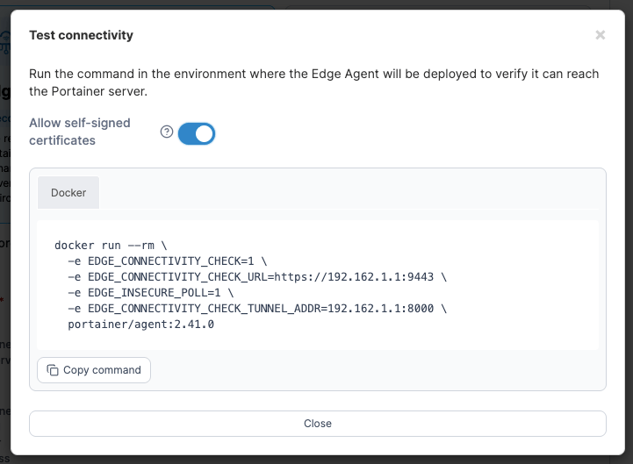633x464 pixels.
Task: Click the wide Close button at bottom
Action: [317, 424]
